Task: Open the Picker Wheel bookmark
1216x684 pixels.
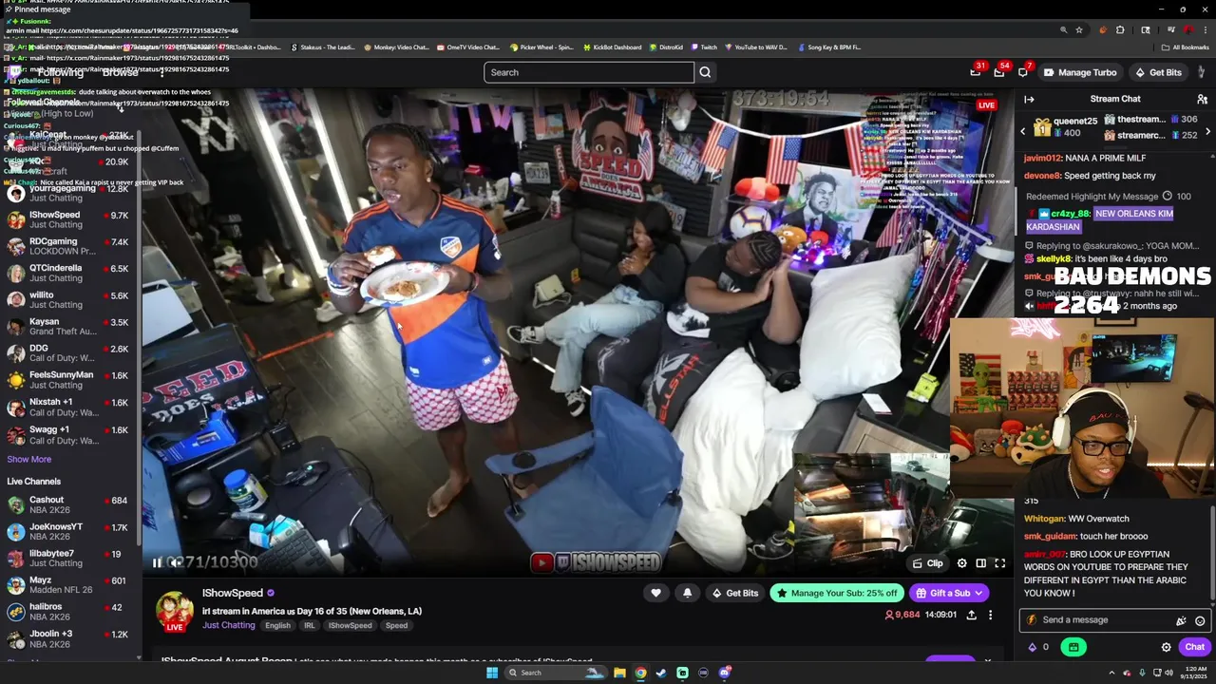Action: point(542,47)
